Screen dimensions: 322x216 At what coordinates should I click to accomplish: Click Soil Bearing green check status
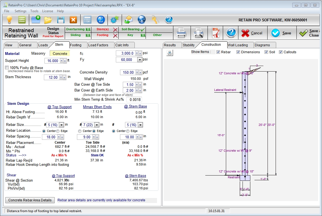point(143,29)
